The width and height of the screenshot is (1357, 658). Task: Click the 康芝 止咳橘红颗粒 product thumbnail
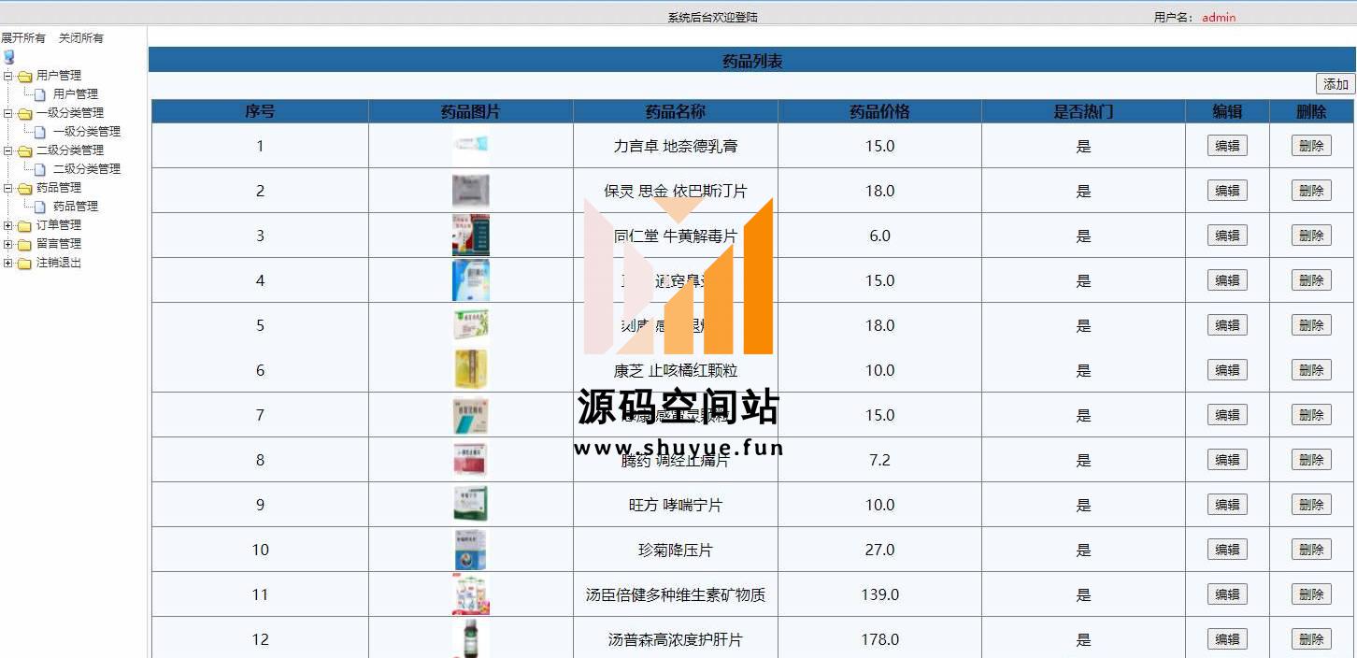point(470,370)
